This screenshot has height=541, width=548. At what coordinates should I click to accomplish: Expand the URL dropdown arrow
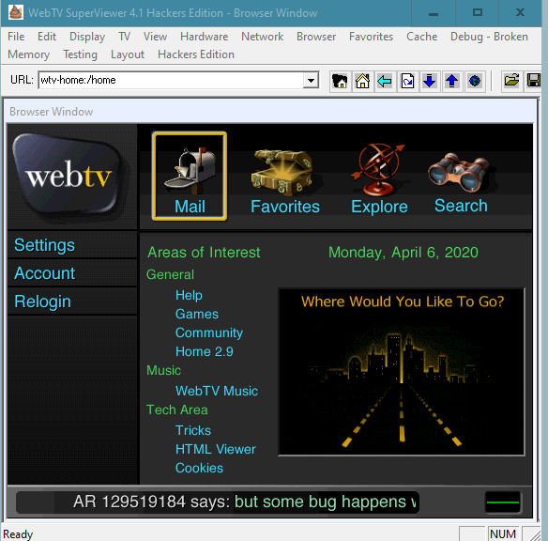coord(311,81)
